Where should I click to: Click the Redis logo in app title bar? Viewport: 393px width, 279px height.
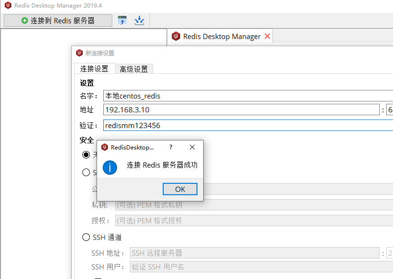point(8,5)
